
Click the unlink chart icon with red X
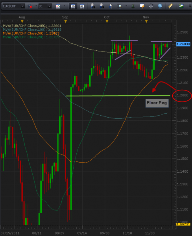tap(30, 6)
